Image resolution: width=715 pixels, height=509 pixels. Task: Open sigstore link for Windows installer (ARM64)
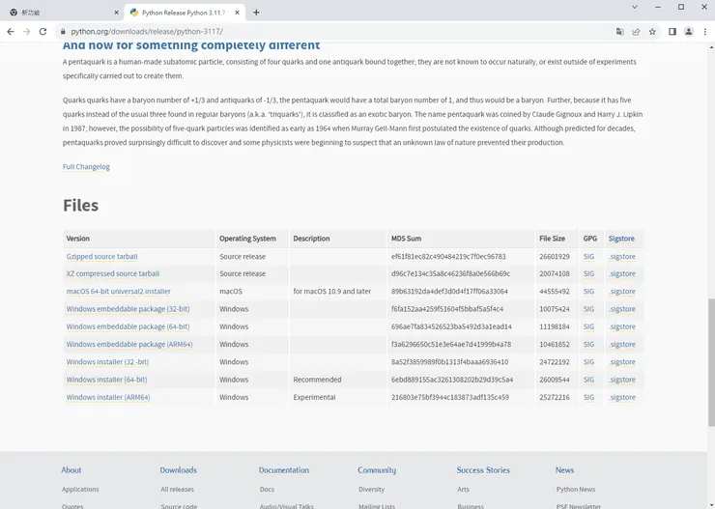click(x=622, y=397)
